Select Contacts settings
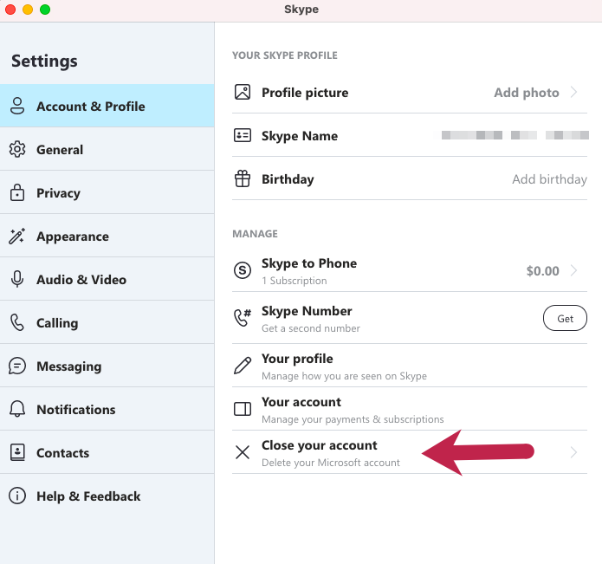Image resolution: width=602 pixels, height=564 pixels. tap(107, 452)
